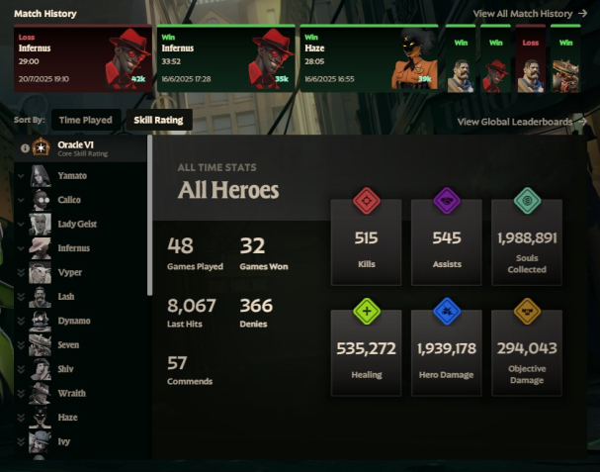Click the Oracle VI rank badge icon

coord(41,147)
